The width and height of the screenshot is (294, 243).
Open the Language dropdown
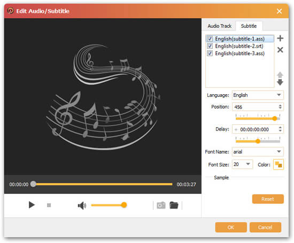coord(258,95)
